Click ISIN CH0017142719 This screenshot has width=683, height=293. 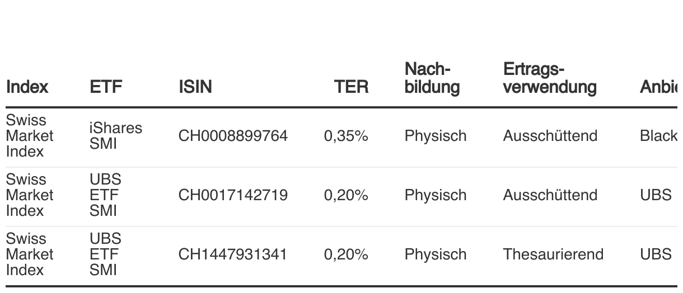pyautogui.click(x=233, y=195)
